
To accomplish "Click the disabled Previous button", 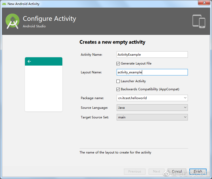I will [x=135, y=171].
